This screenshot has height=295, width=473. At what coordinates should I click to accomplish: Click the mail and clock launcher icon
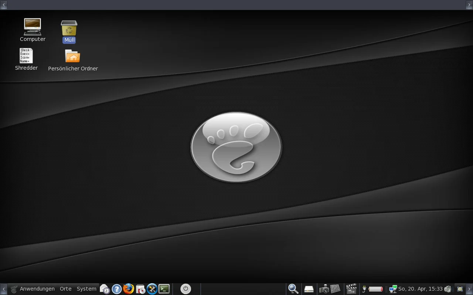coord(105,289)
